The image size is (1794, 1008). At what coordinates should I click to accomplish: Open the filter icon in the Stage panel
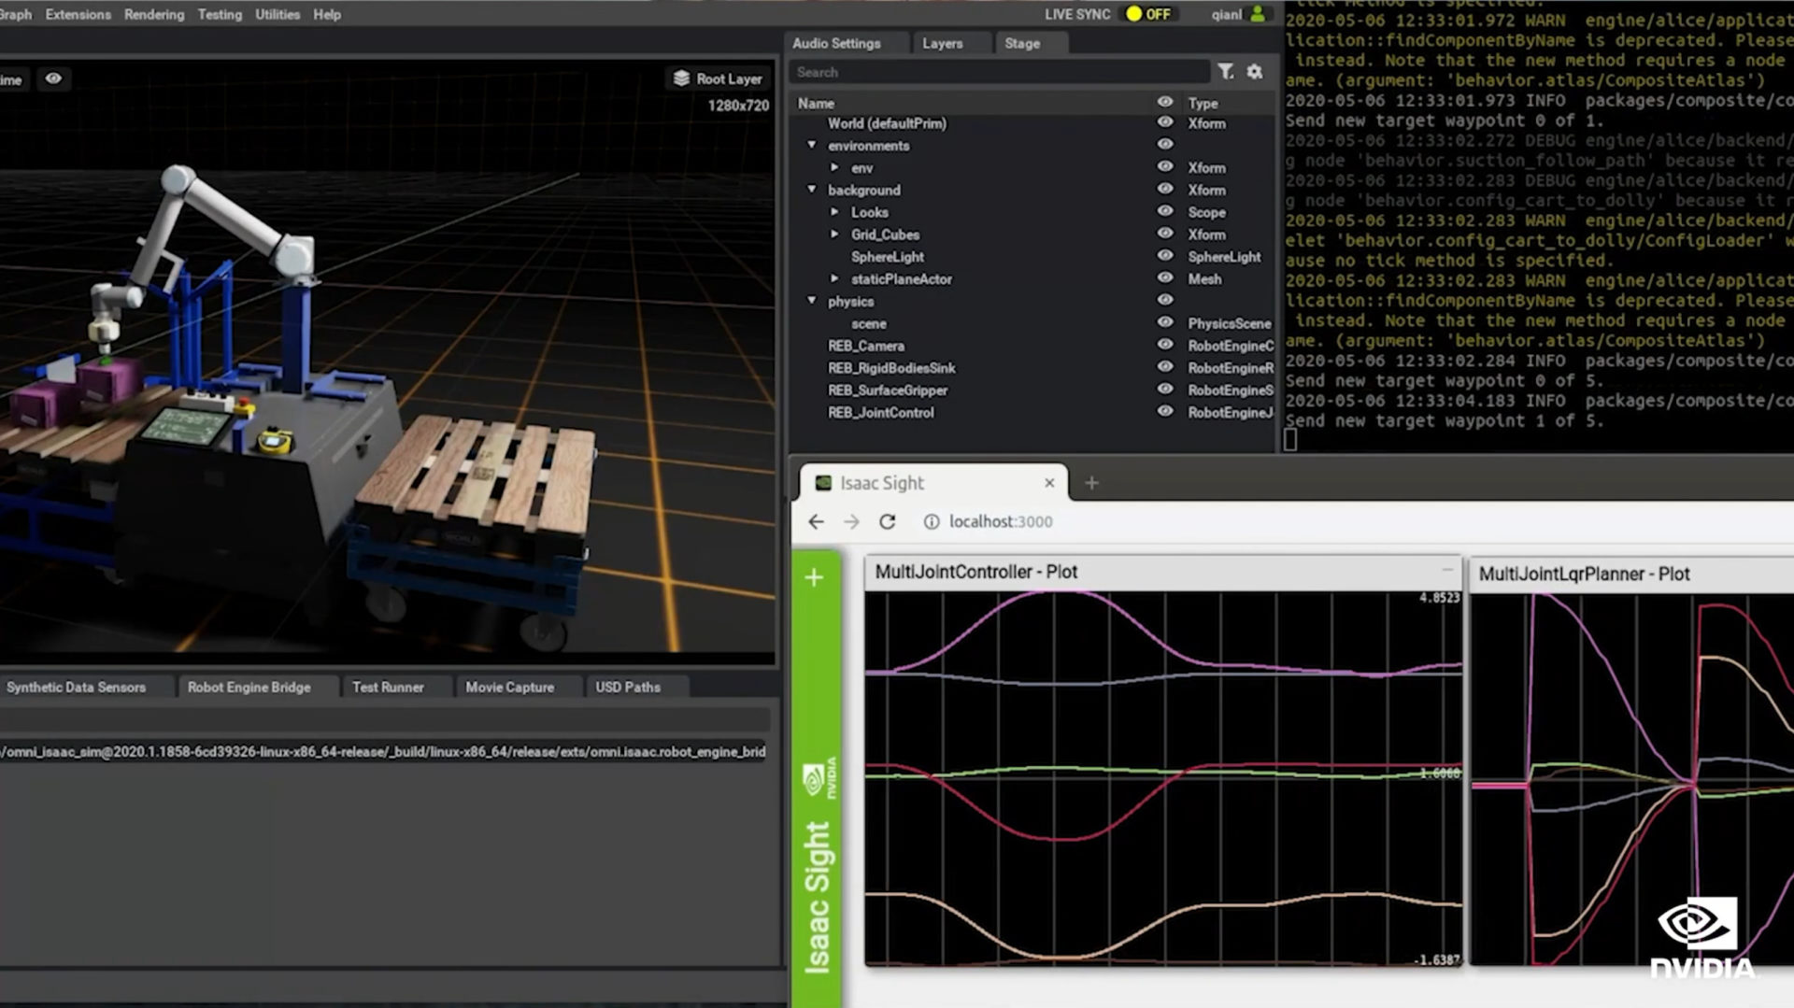pos(1225,72)
